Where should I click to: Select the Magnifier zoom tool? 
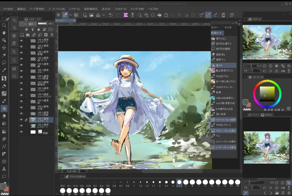[x=4, y=25]
